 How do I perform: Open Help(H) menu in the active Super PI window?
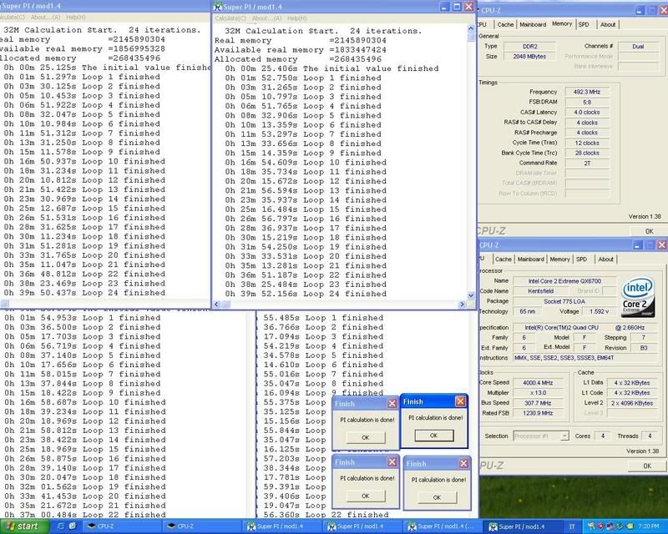(x=297, y=18)
